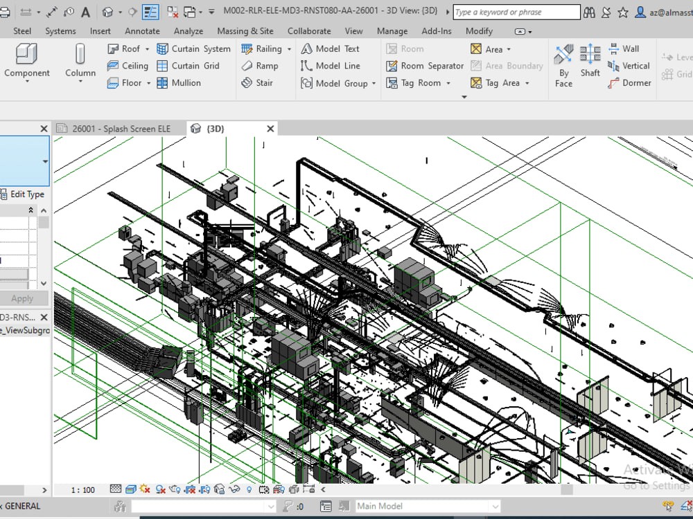693x519 pixels.
Task: Toggle the Show Crop Region control
Action: tap(205, 489)
